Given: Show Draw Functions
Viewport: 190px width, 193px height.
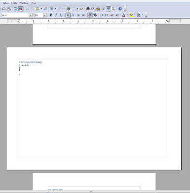Looking at the screenshot, I should click(81, 9).
